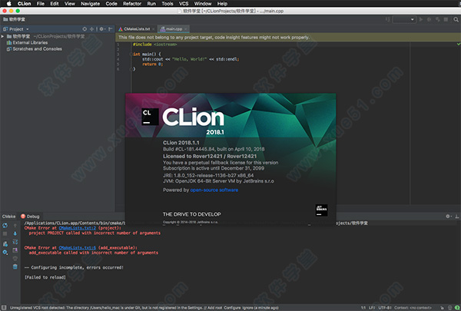Toggle soft-wrap icon in CMake panel
This screenshot has width=461, height=311.
[15, 242]
